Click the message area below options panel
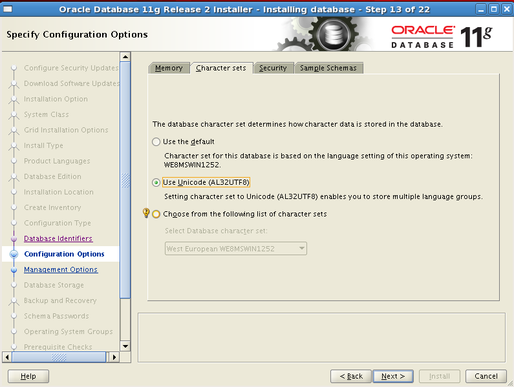 321,337
